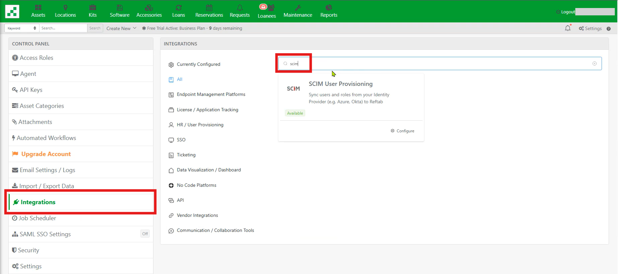618x274 pixels.
Task: Click the Reftab logo icon
Action: [x=12, y=11]
